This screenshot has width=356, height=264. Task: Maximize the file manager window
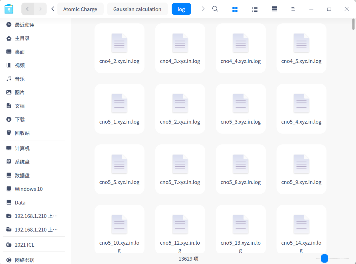pos(329,9)
